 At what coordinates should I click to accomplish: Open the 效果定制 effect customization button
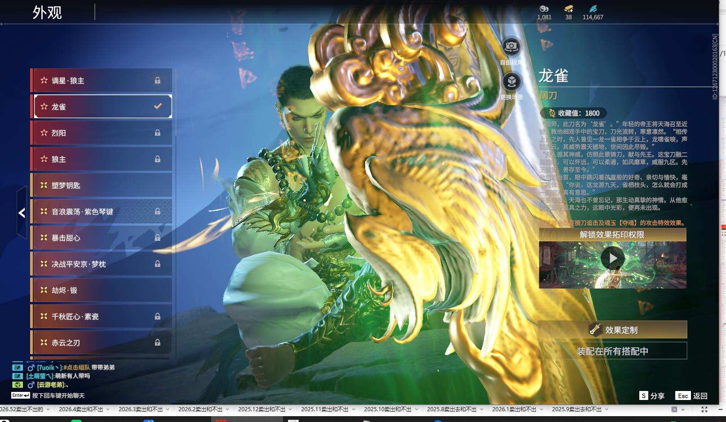613,329
